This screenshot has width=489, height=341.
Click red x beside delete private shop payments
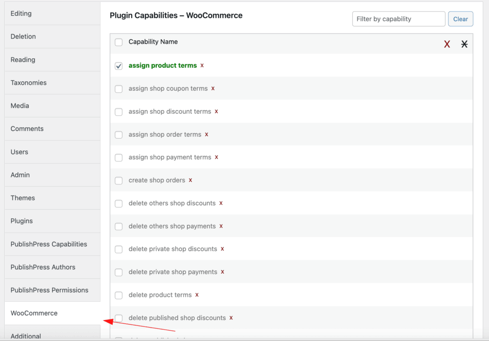coord(223,272)
